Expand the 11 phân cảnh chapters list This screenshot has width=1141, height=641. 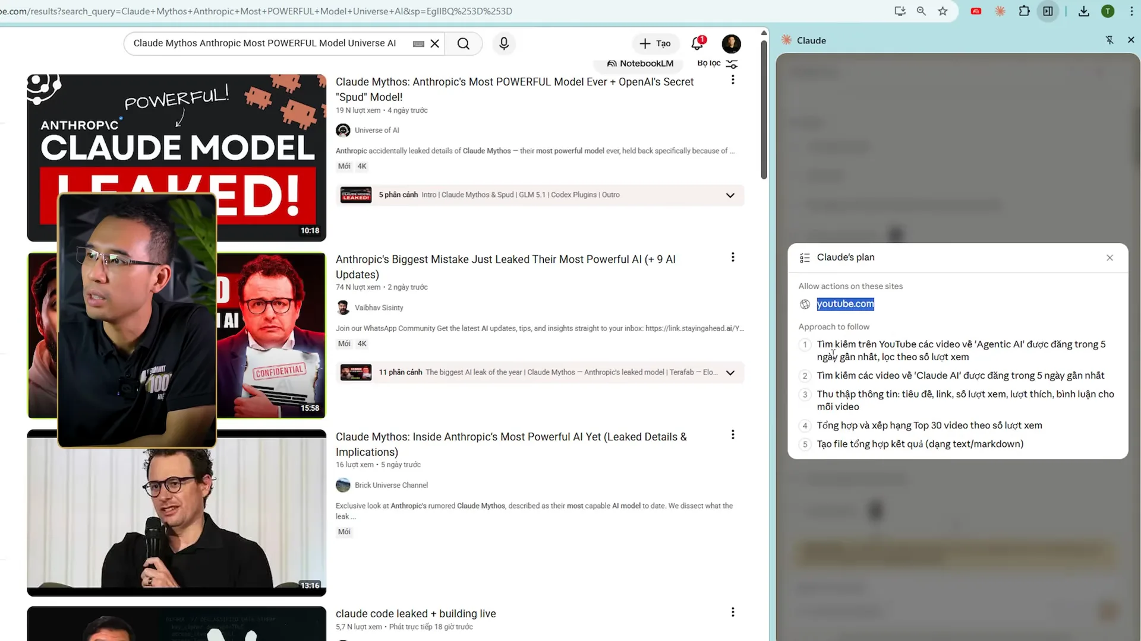point(730,373)
